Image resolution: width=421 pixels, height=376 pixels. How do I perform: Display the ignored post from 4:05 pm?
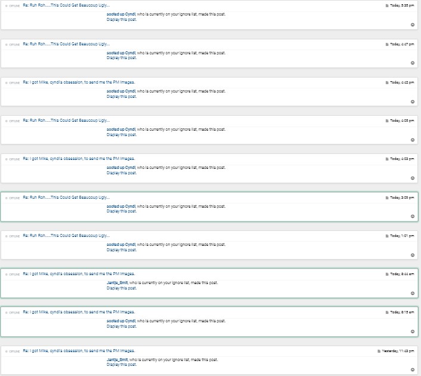[x=122, y=135]
